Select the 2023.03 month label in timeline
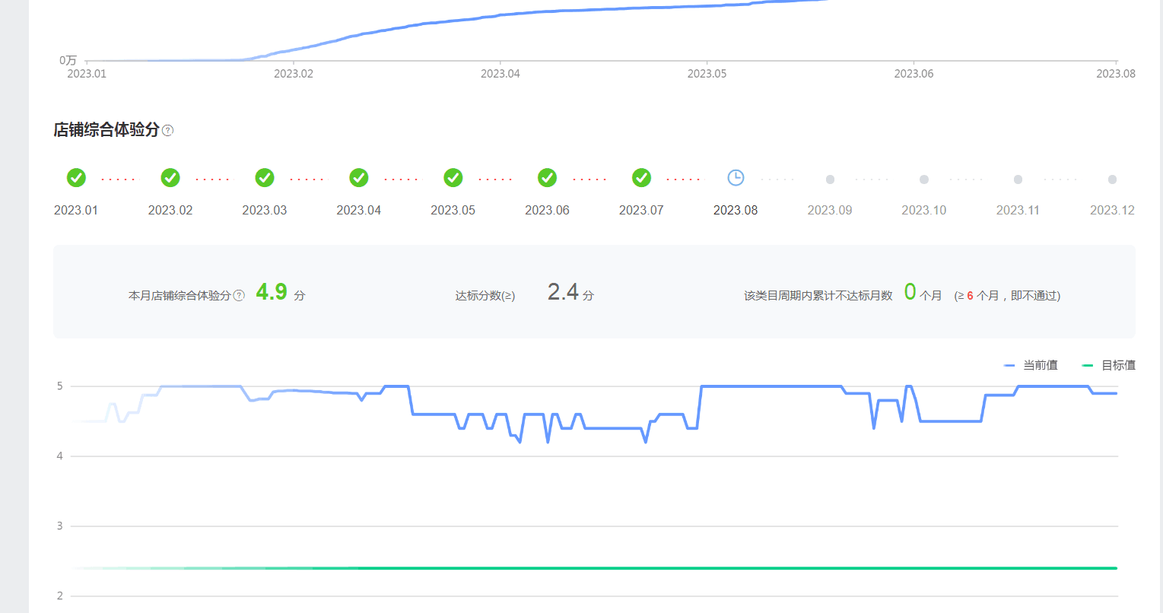Screen dimensions: 1163x613 pos(265,210)
